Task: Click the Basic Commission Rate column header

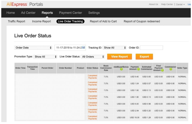Action: tap(106, 68)
